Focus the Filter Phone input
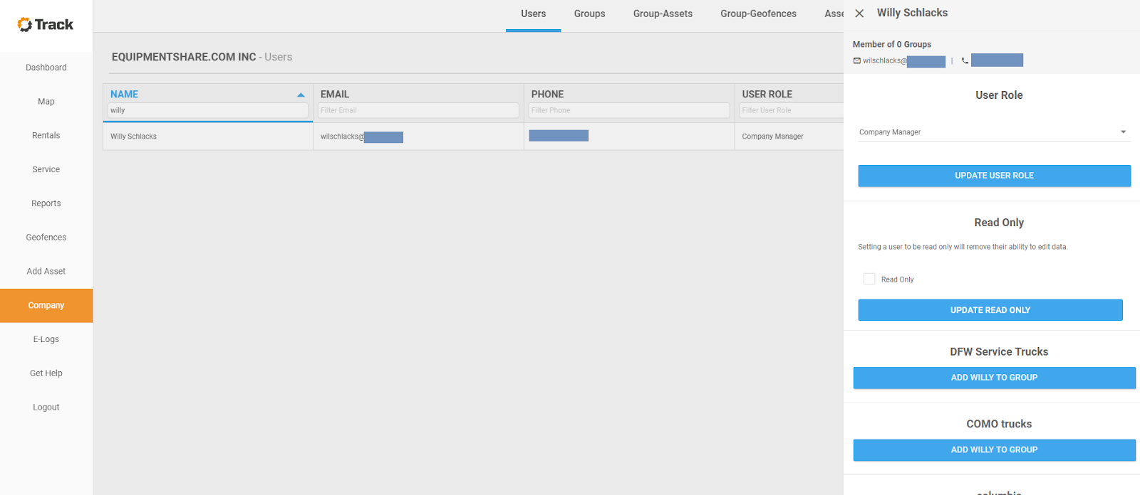 click(x=629, y=110)
